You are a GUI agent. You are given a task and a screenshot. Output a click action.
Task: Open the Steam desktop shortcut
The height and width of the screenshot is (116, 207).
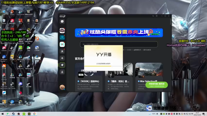[28, 57]
